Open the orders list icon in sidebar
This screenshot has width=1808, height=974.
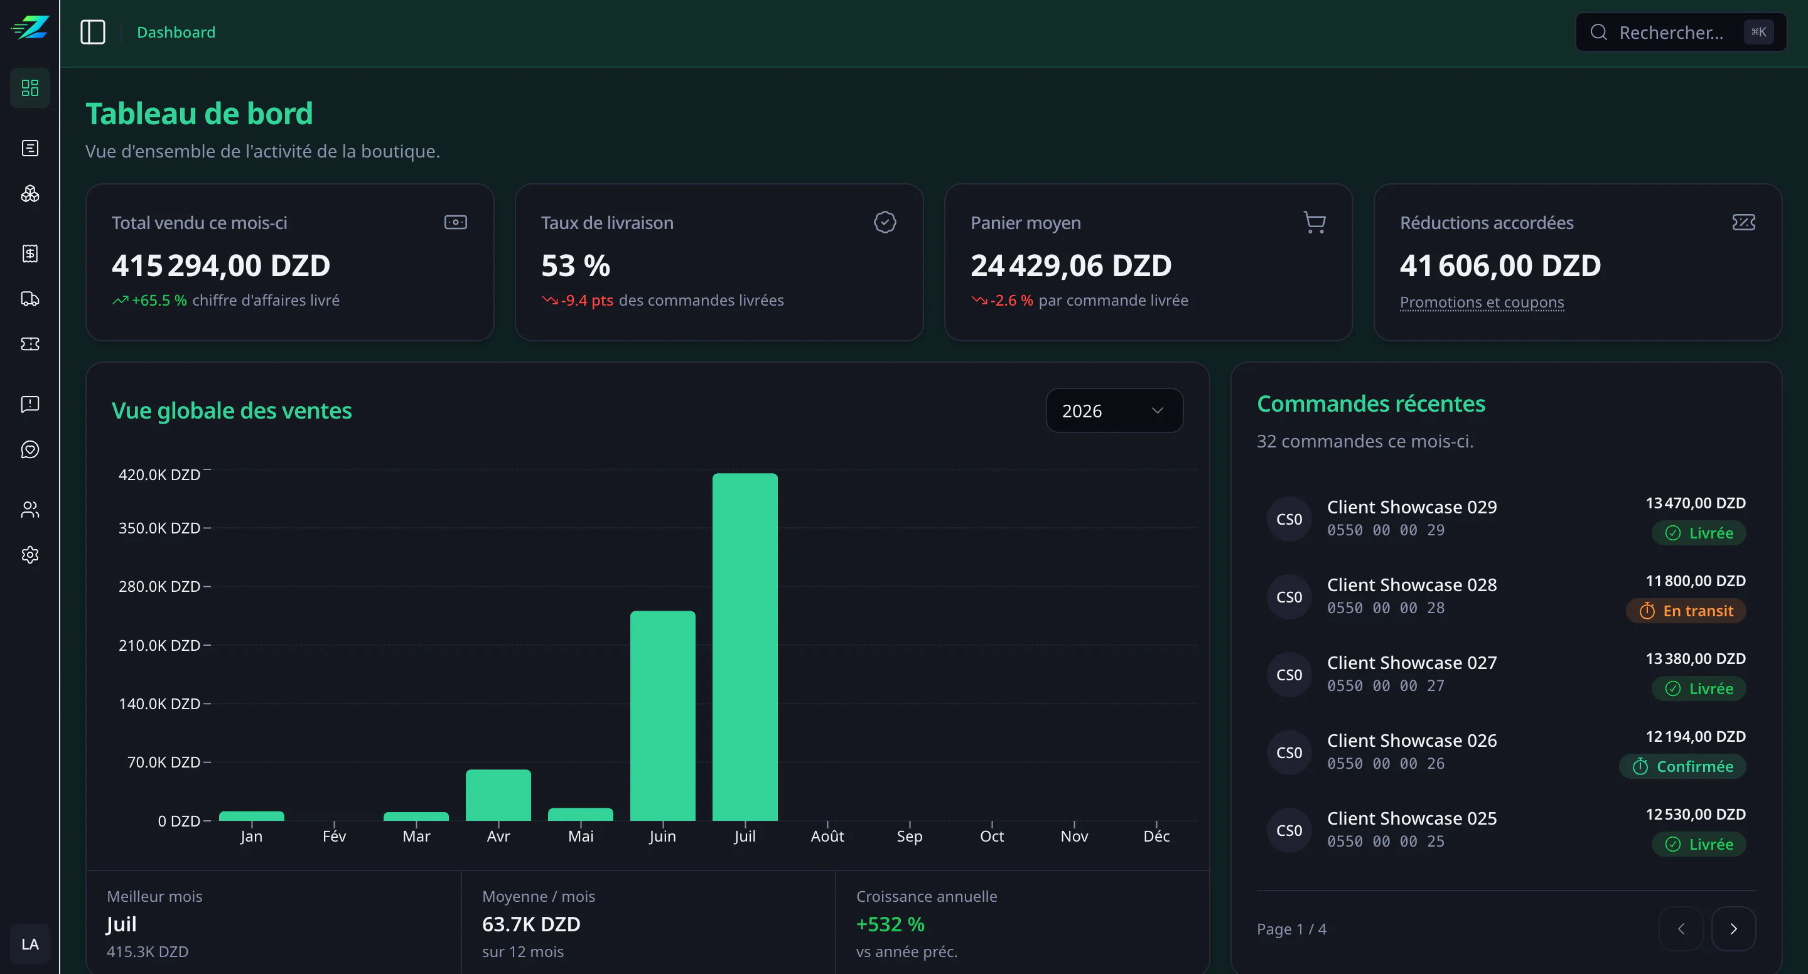coord(30,148)
